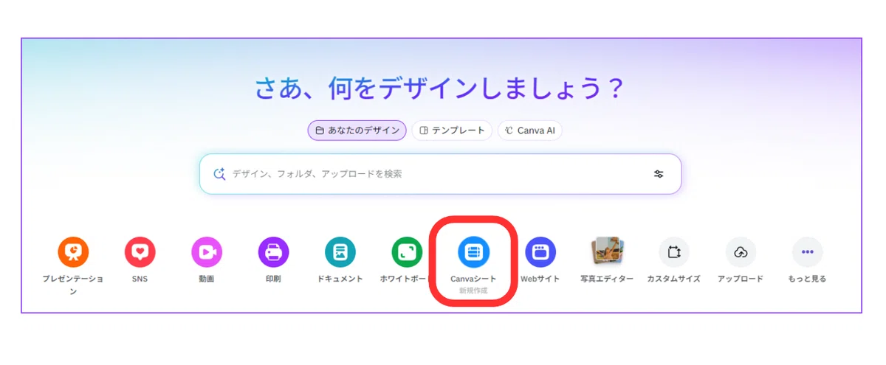Focus the デザイン、フォルダ、アップロードを検索 search field

tap(440, 174)
